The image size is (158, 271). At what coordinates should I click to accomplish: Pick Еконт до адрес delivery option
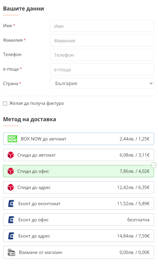[x=78, y=236]
